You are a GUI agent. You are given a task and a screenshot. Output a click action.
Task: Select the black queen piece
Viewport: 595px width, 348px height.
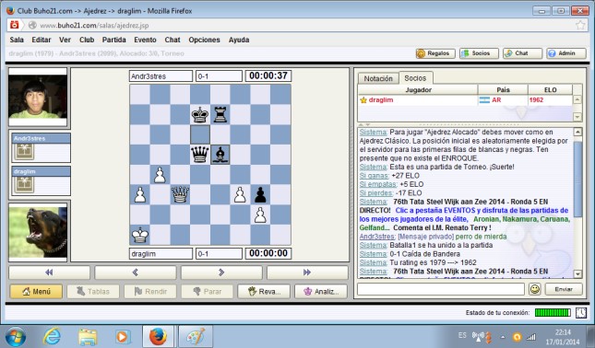click(200, 155)
